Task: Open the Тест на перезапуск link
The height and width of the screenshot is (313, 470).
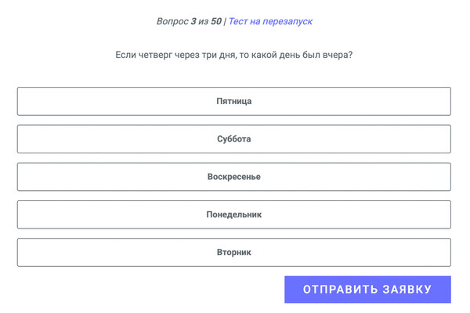Action: point(270,21)
